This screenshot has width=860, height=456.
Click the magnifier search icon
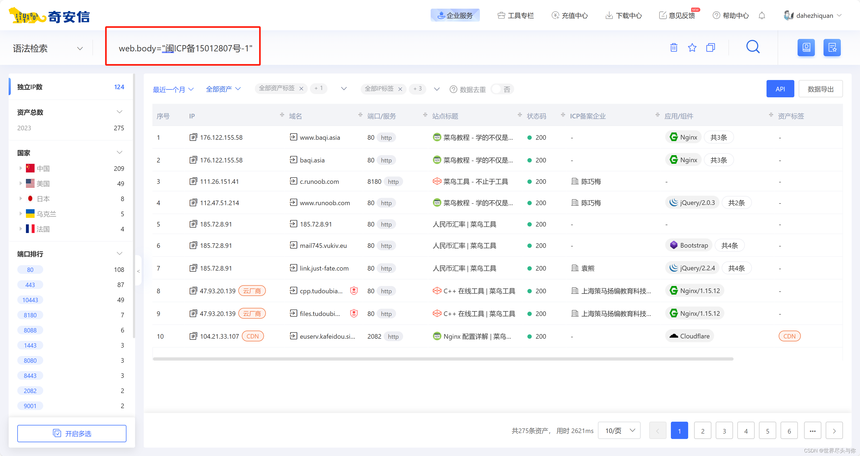753,47
